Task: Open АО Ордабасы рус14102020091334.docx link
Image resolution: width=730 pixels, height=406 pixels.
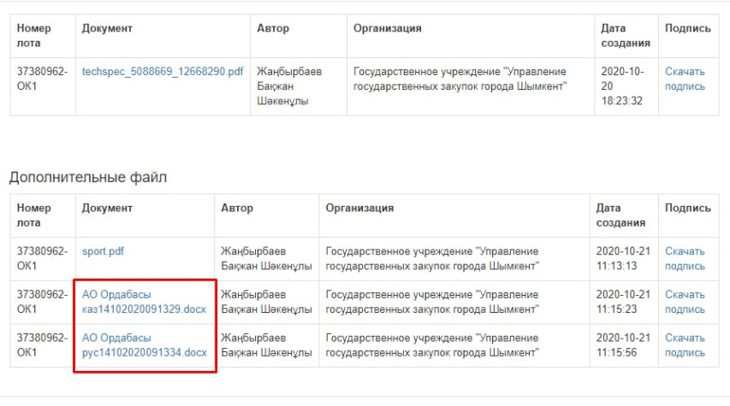Action: [x=145, y=345]
